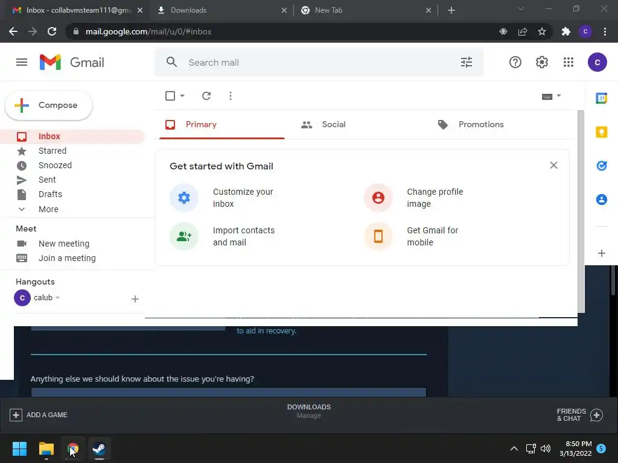Click the Chrome address bar URL

(x=148, y=31)
